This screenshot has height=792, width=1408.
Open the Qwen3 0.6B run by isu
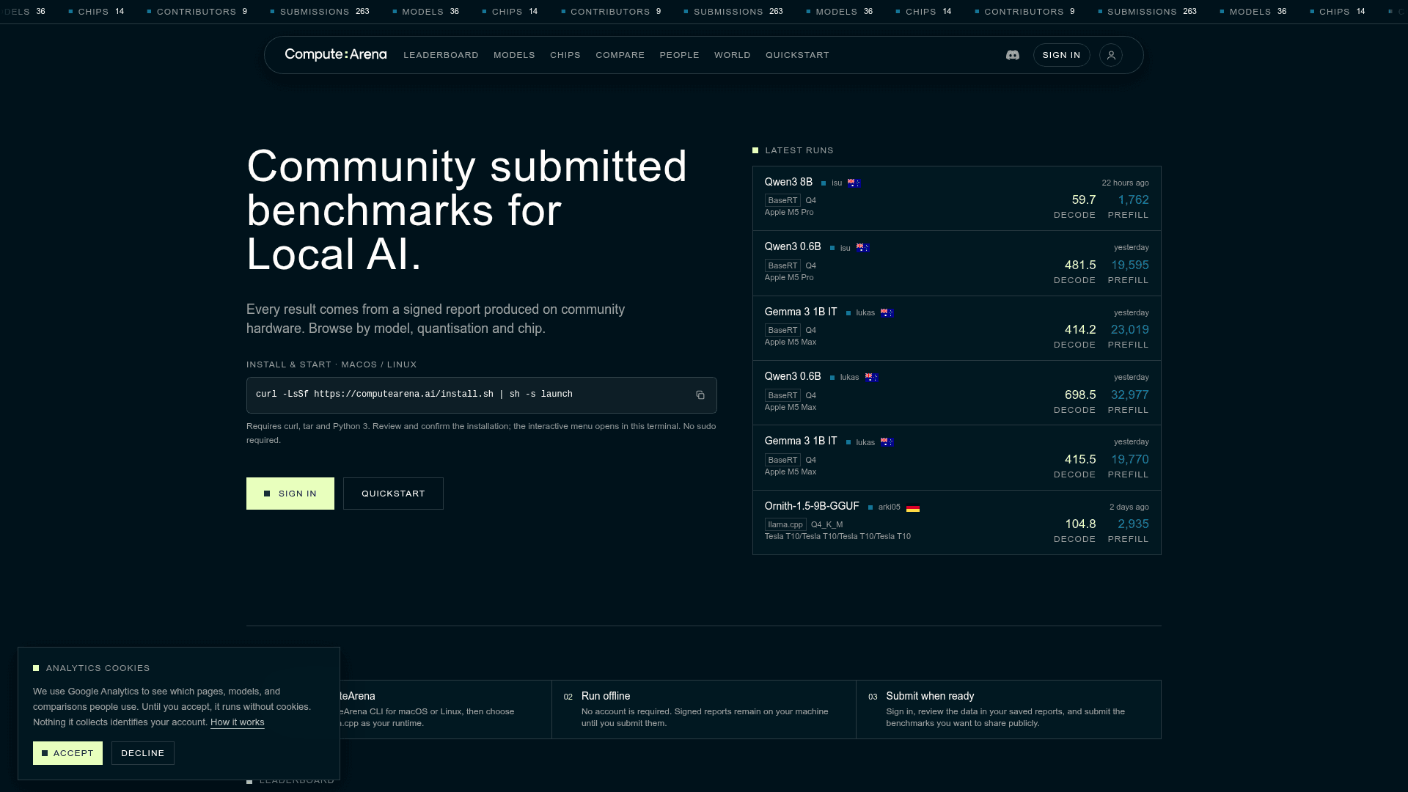coord(957,263)
